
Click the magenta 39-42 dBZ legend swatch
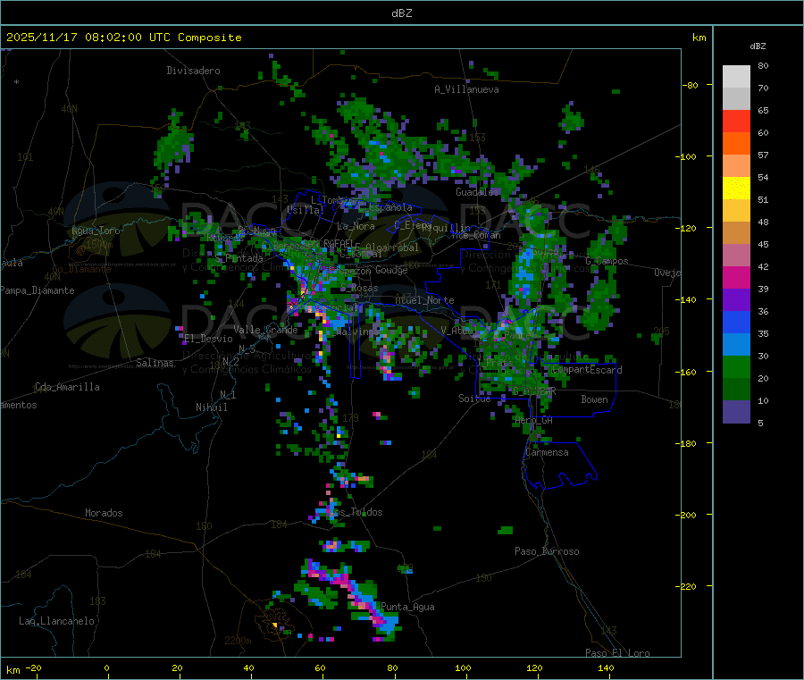click(736, 277)
